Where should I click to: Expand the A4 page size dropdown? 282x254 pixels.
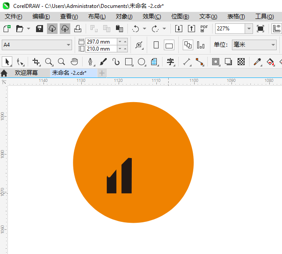coord(69,45)
